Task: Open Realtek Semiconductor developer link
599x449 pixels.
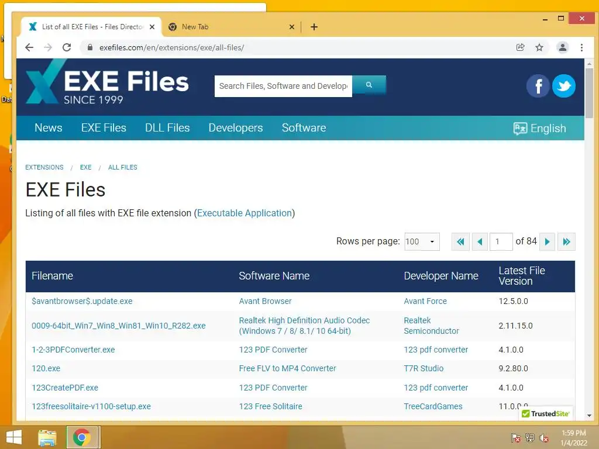Action: point(431,326)
